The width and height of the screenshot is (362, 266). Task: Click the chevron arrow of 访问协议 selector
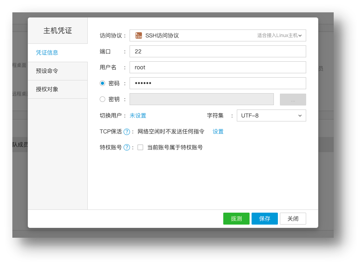[300, 35]
